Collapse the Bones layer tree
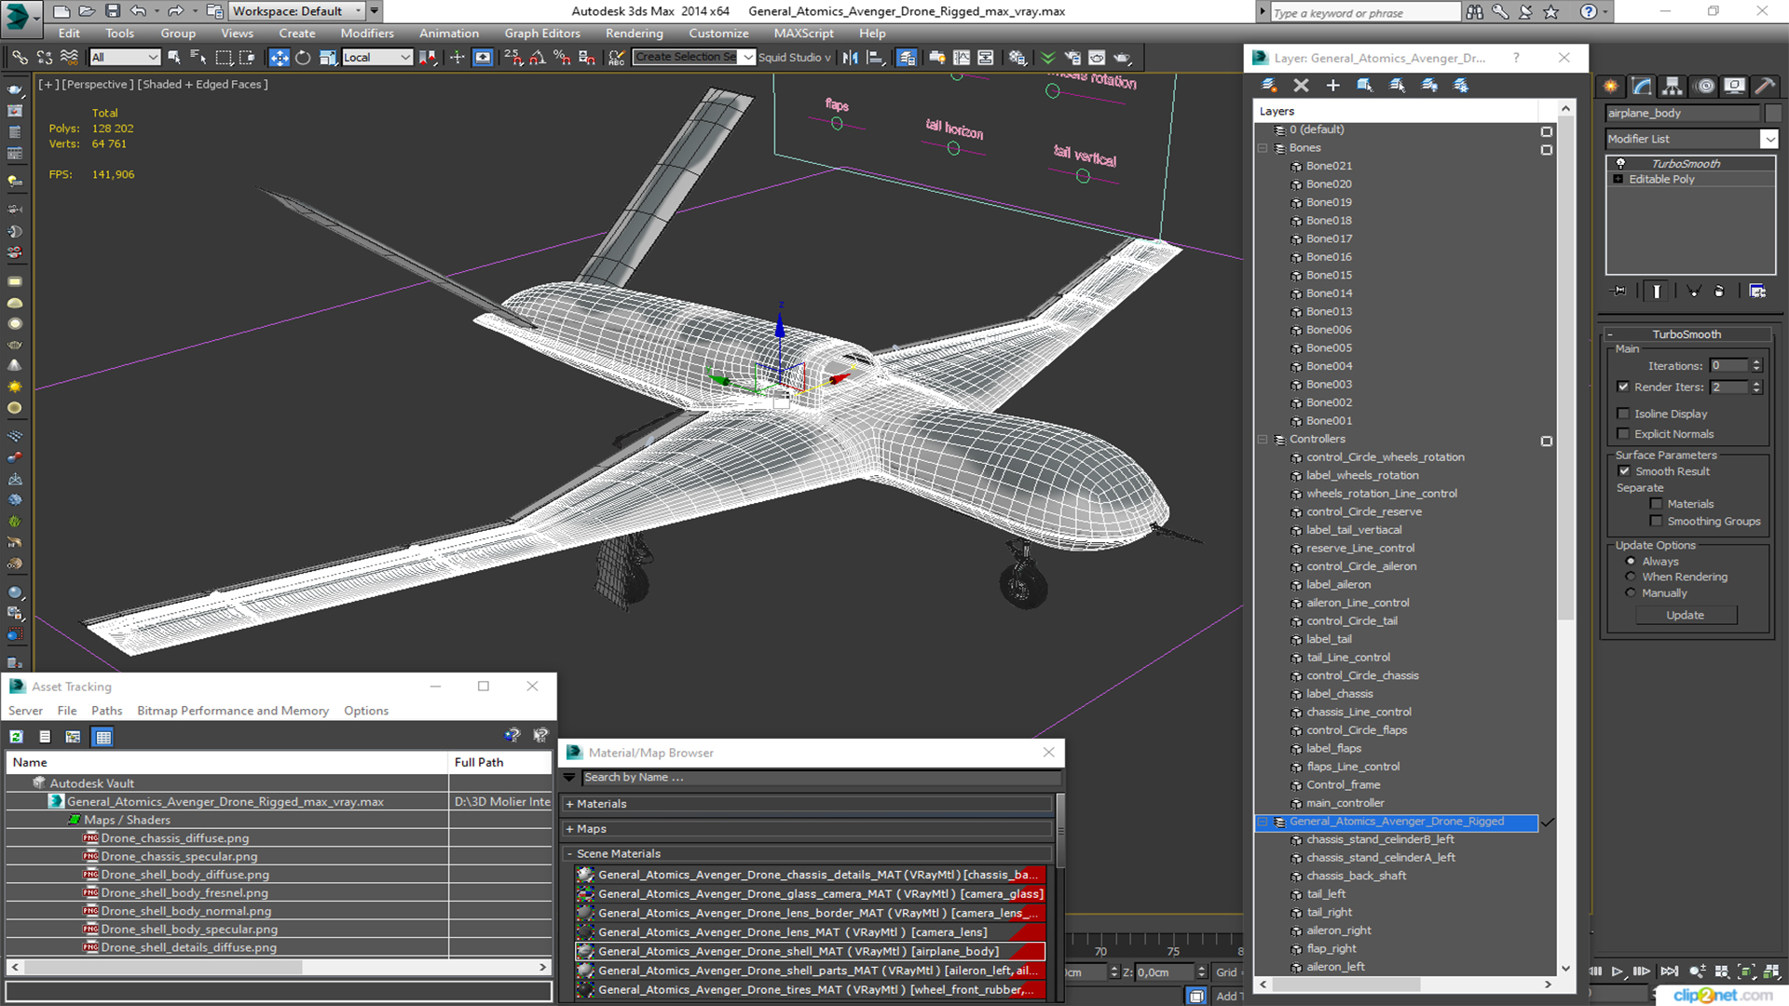 coord(1263,148)
